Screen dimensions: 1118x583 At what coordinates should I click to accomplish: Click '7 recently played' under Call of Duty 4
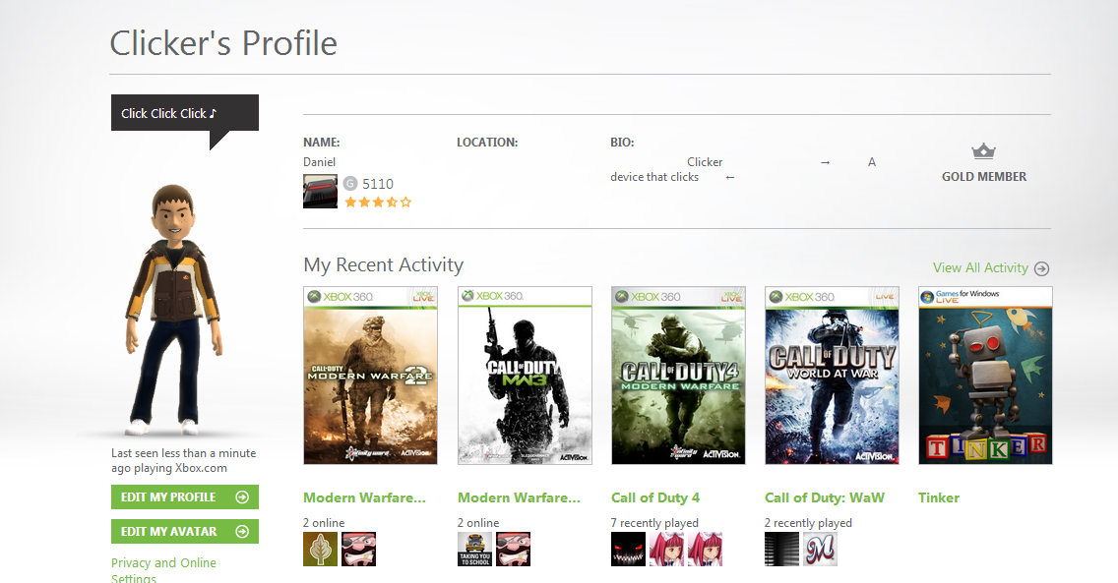654,522
